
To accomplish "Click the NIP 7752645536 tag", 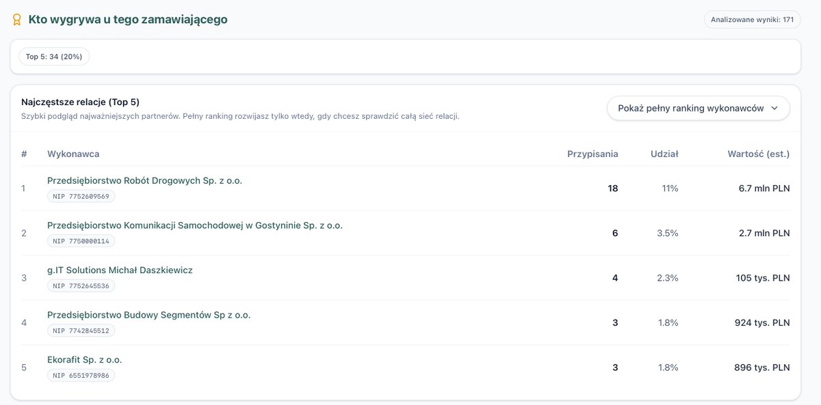I will [81, 285].
